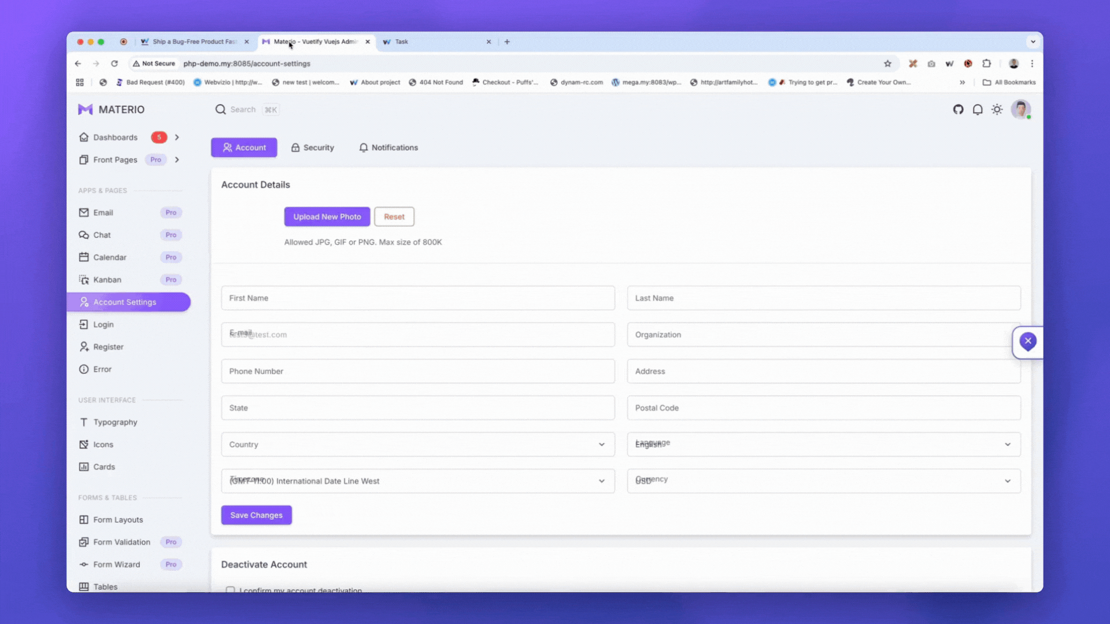Screen dimensions: 1110x624
Task: Focus the Postal Code field
Action: [x=824, y=408]
